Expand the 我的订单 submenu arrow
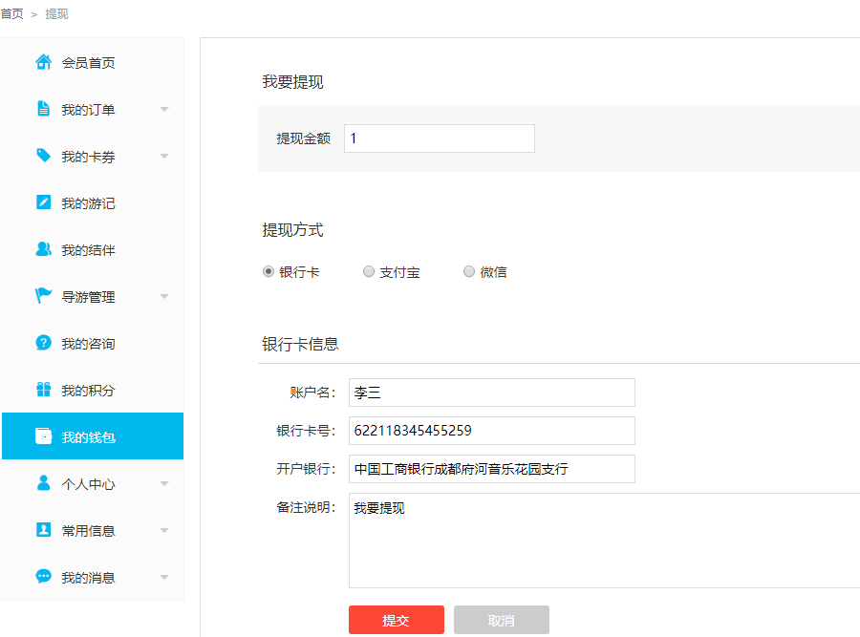The height and width of the screenshot is (637, 860). click(164, 110)
